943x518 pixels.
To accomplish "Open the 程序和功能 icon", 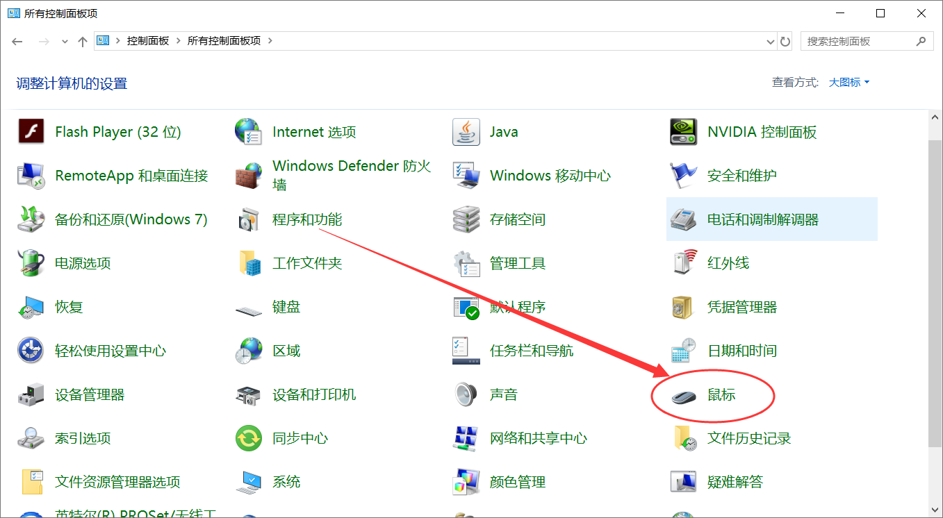I will (x=248, y=219).
